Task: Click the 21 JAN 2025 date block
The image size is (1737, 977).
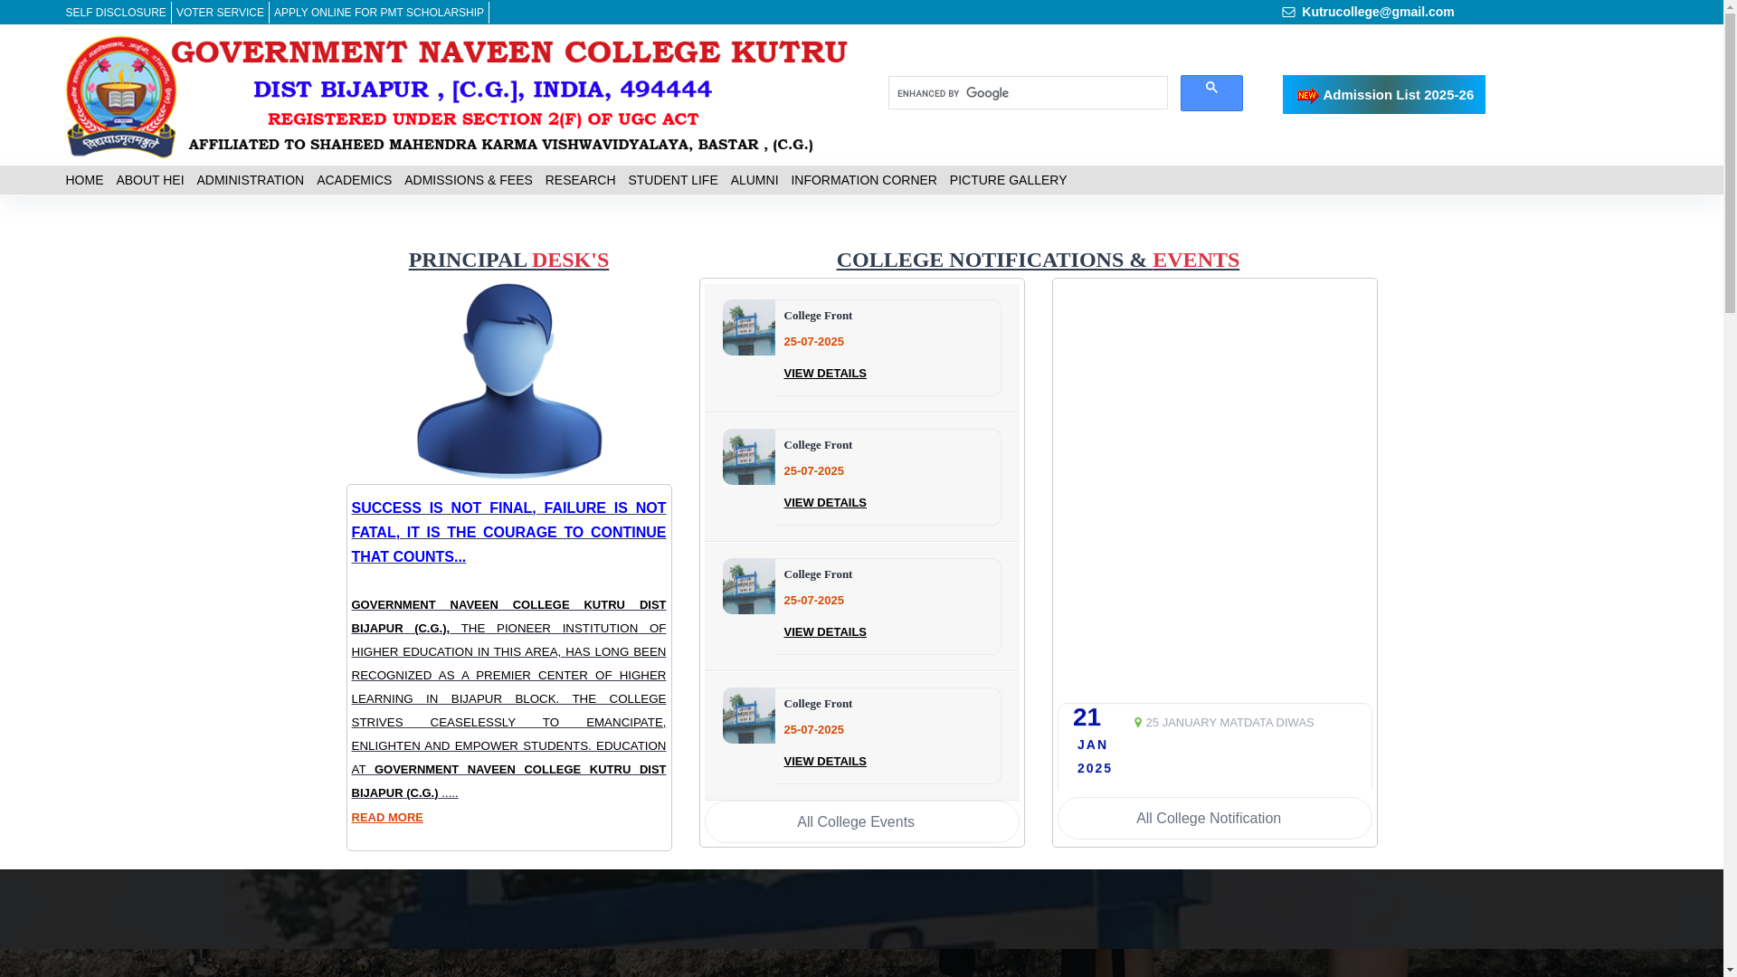Action: point(1093,741)
